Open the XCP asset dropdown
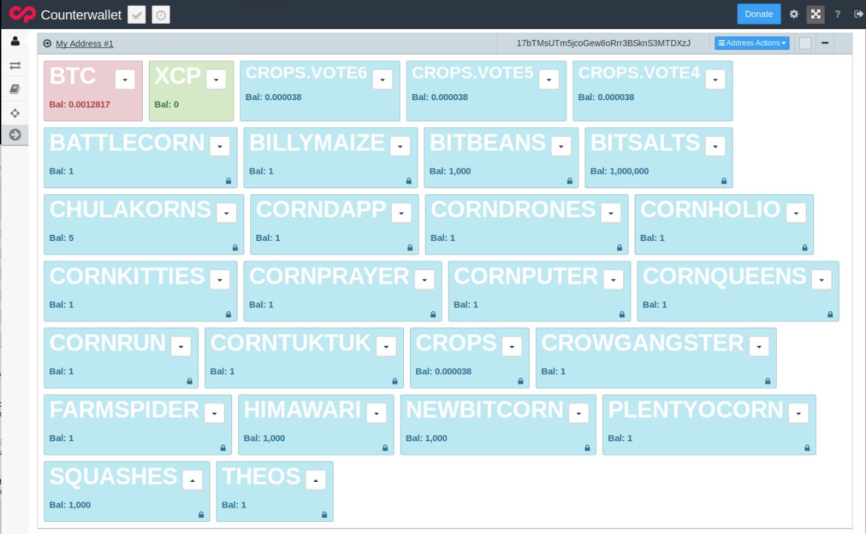 click(216, 79)
